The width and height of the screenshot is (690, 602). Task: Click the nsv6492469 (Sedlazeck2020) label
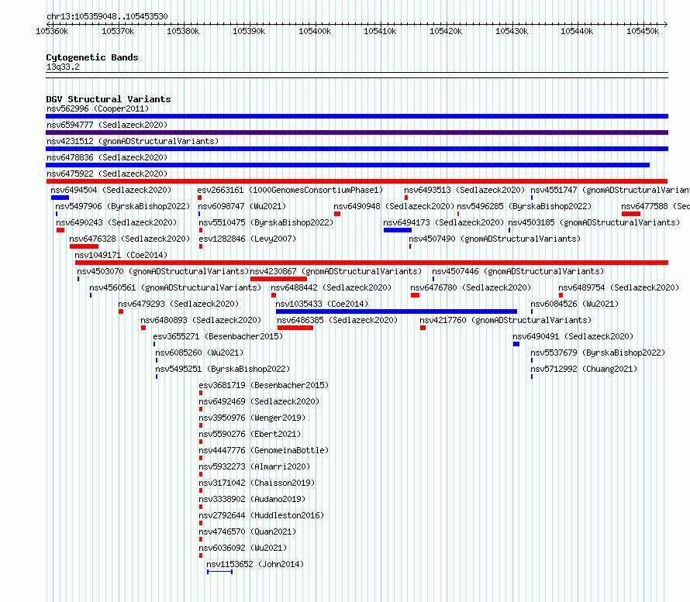[259, 401]
